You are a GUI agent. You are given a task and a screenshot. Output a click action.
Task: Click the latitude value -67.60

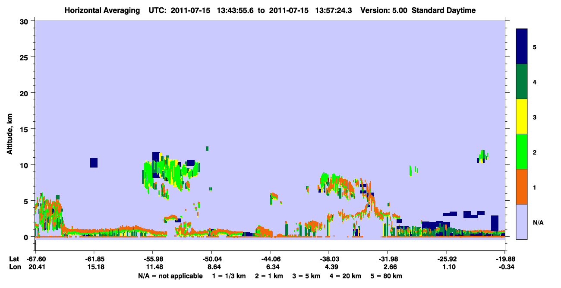pyautogui.click(x=35, y=259)
